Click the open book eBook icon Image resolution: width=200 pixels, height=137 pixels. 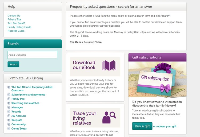(x=109, y=65)
